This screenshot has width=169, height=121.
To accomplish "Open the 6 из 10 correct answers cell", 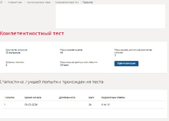I will click(x=106, y=105).
